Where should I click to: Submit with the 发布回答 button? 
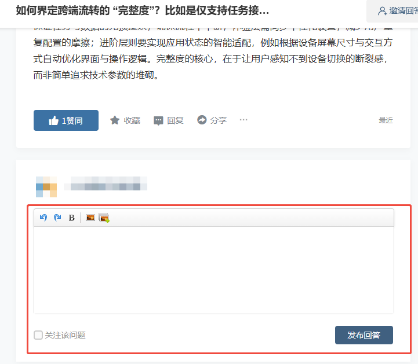click(364, 335)
